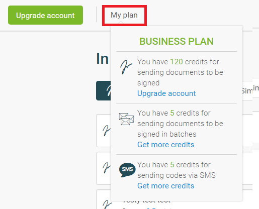Viewport: 259px width, 209px height.
Task: Click the stacked envelopes batch icon
Action: (x=126, y=119)
